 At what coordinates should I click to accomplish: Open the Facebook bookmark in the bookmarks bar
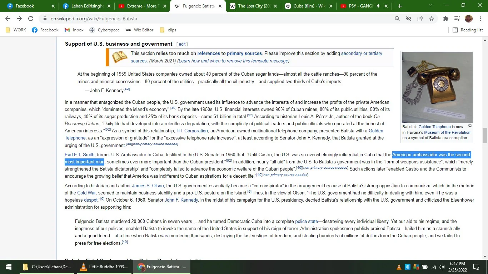[45, 30]
